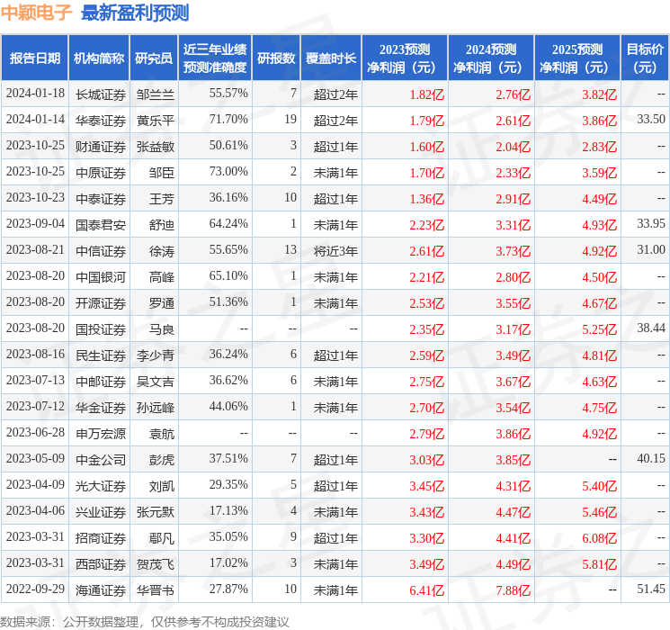Screen dimensions: 670x630
Task: Select the 中信证券 institution cell
Action: click(101, 251)
